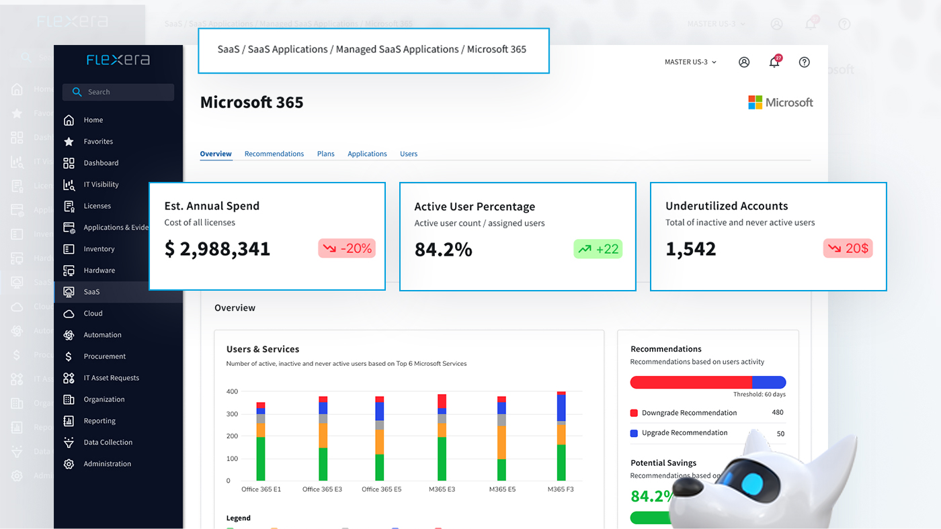
Task: Focus the sidebar Search field
Action: coord(118,92)
